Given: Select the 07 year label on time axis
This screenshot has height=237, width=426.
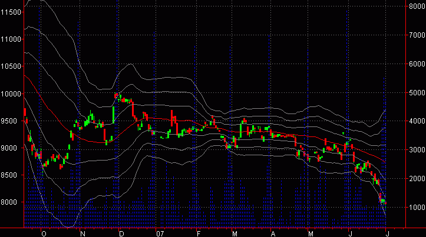Looking at the screenshot, I should pos(160,233).
